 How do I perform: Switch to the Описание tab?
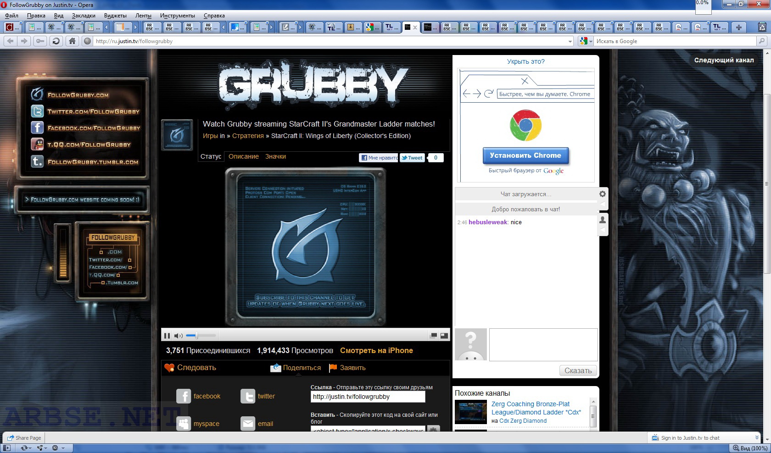pos(244,156)
